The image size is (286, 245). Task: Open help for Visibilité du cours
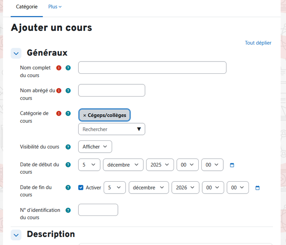[68, 147]
